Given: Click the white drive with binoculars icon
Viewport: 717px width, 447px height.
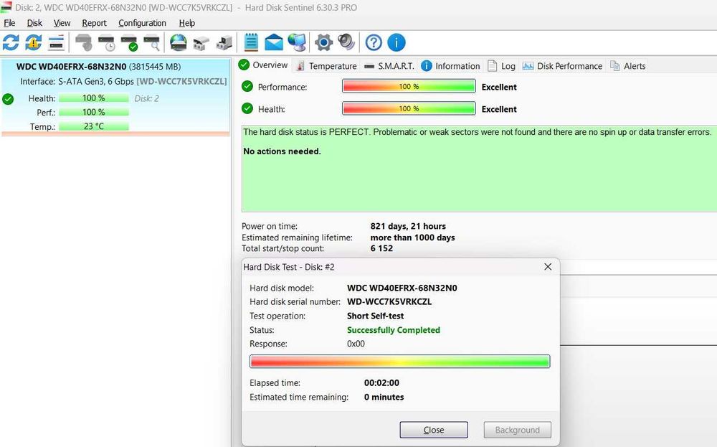Looking at the screenshot, I should [201, 43].
